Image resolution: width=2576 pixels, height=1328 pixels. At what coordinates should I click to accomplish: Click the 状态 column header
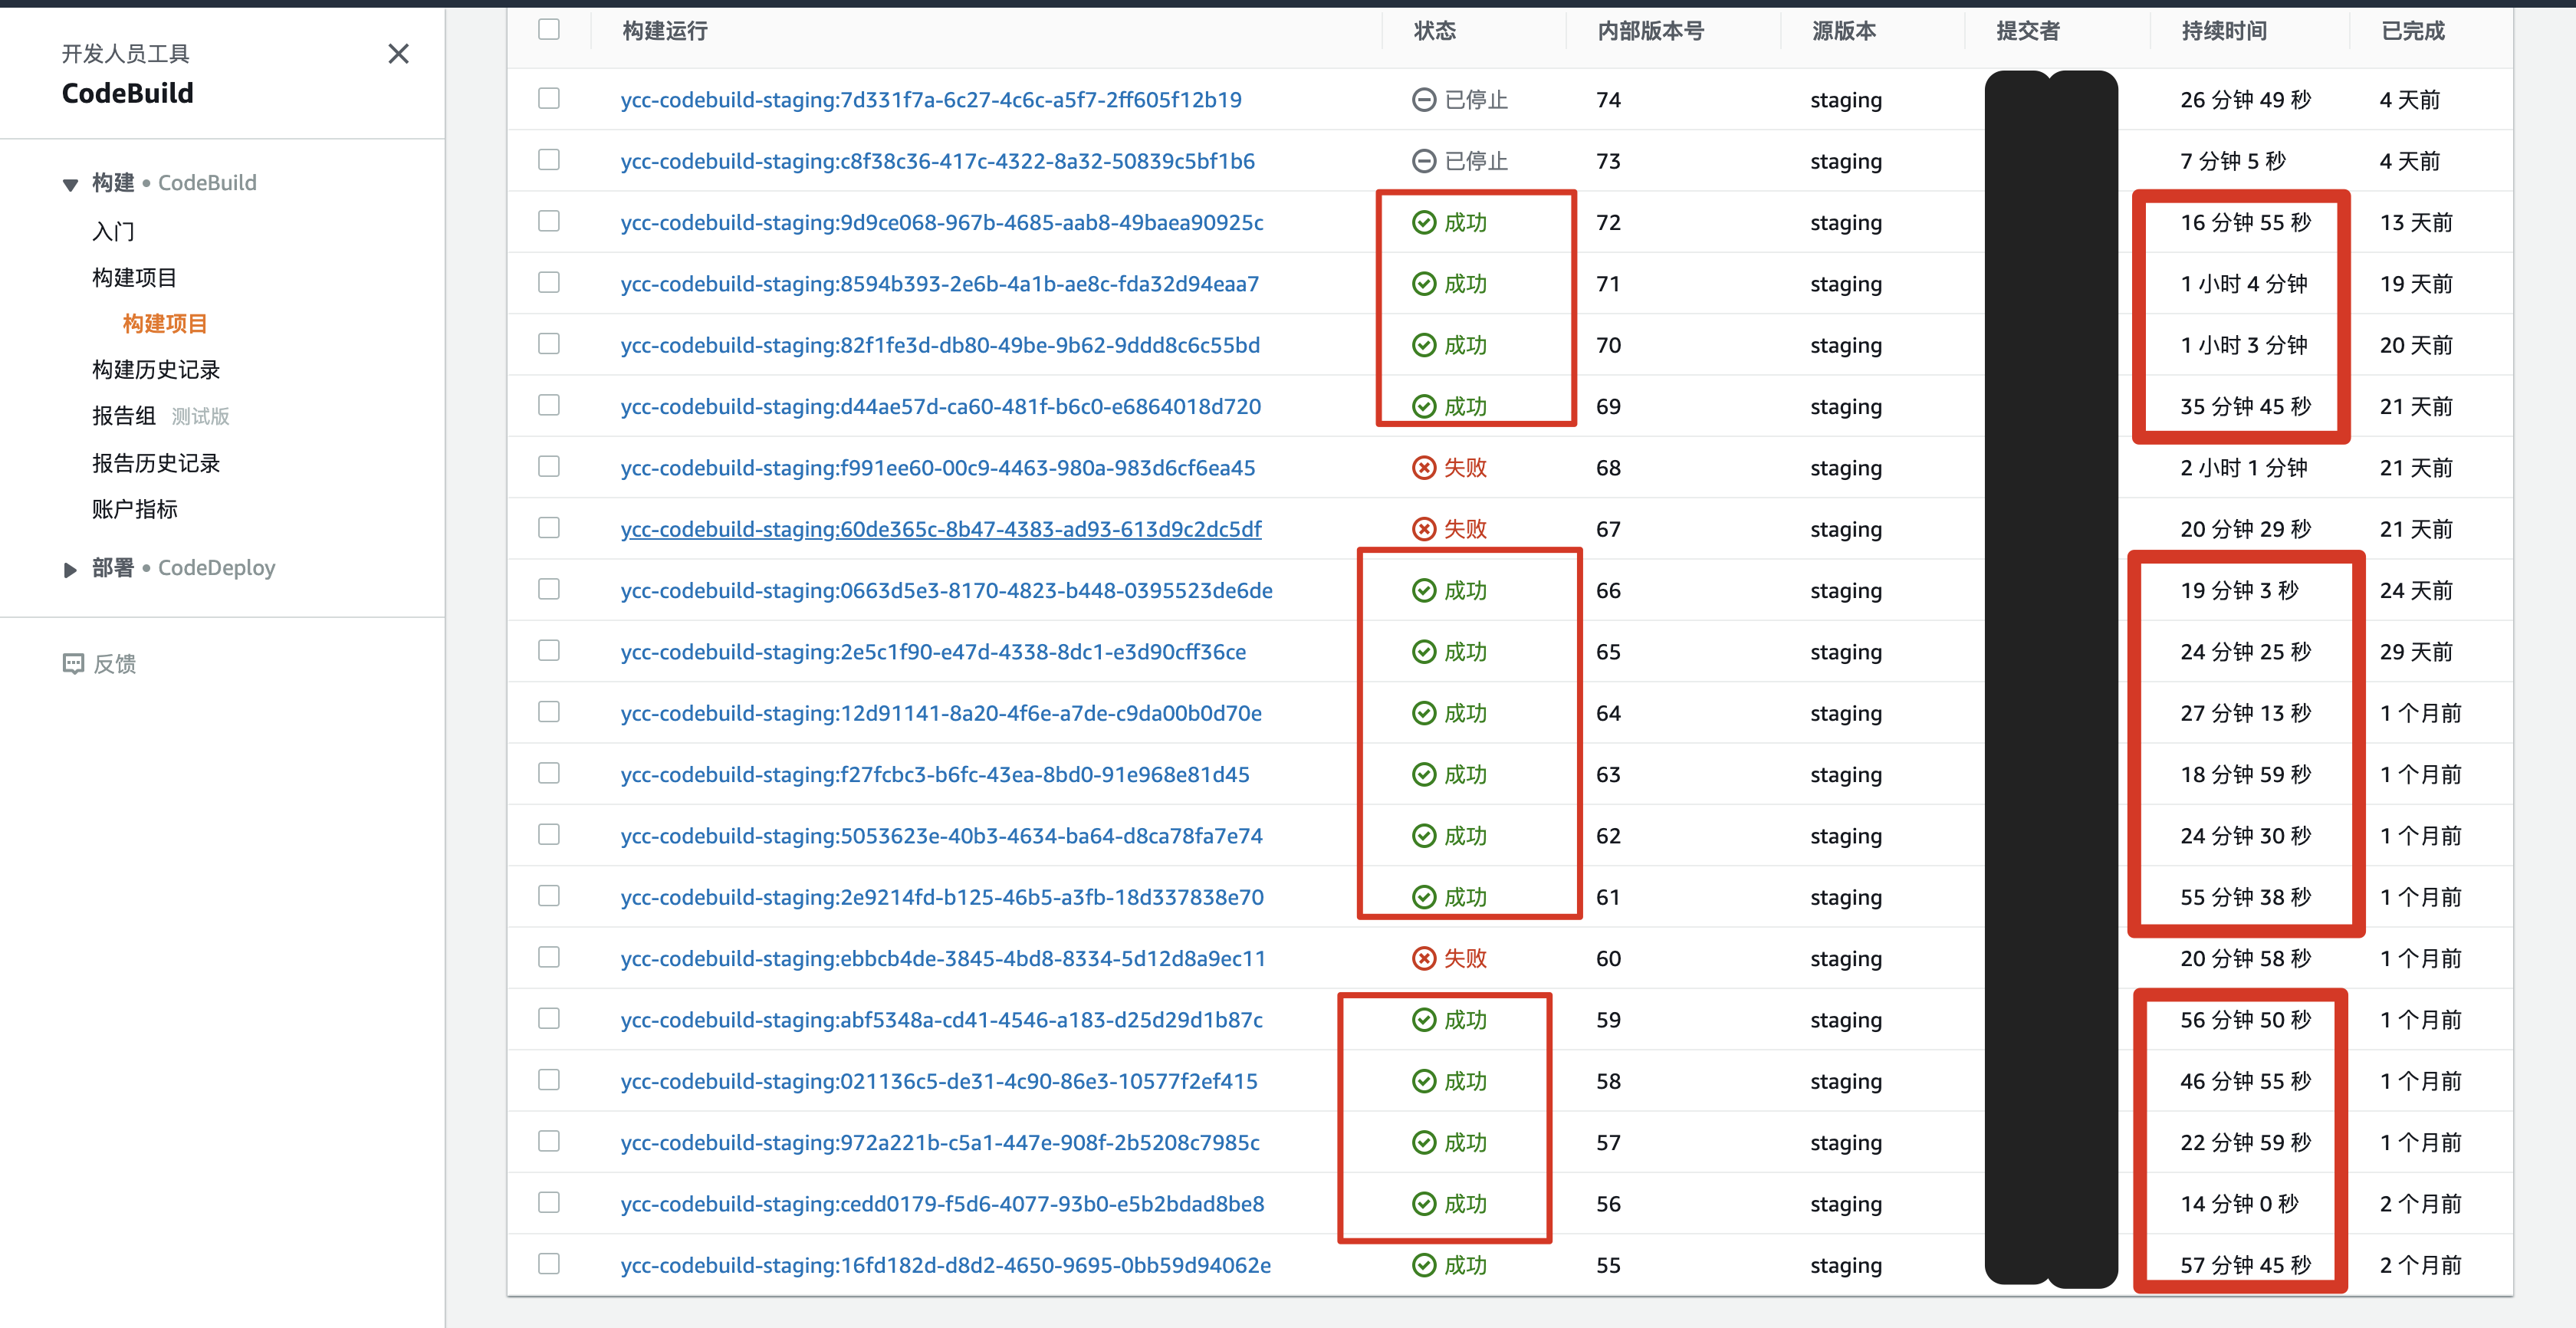(x=1433, y=31)
